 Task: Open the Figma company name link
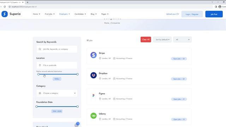[102, 93]
